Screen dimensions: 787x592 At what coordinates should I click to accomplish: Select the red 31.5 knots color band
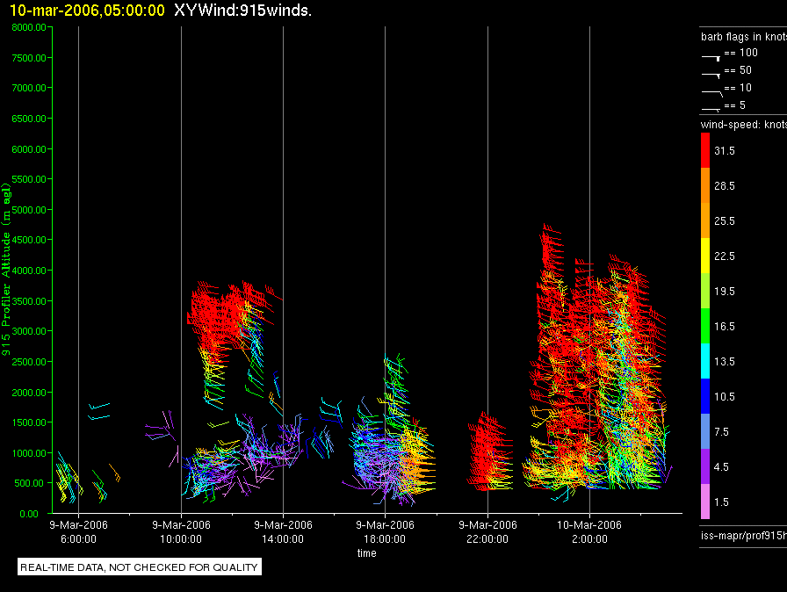pyautogui.click(x=705, y=150)
